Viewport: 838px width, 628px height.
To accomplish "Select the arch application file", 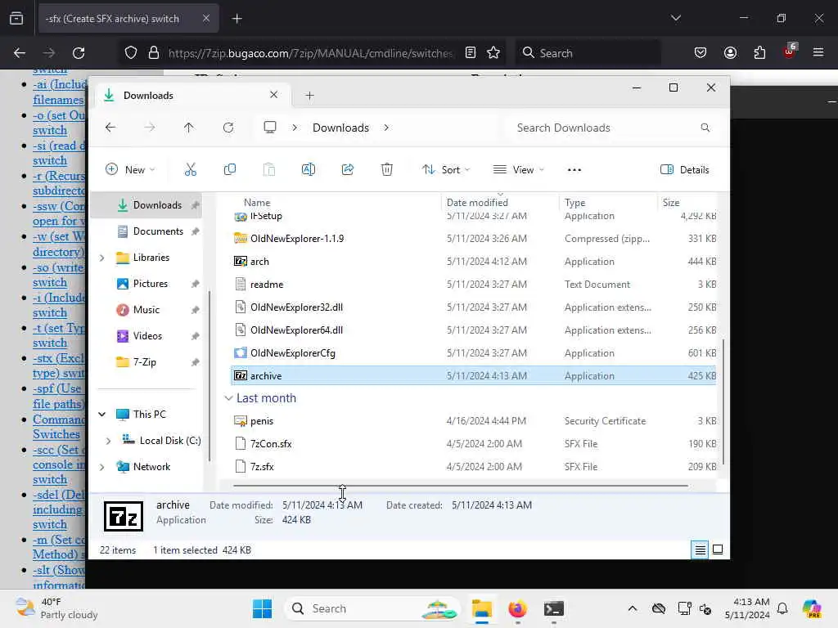I will coord(474,262).
